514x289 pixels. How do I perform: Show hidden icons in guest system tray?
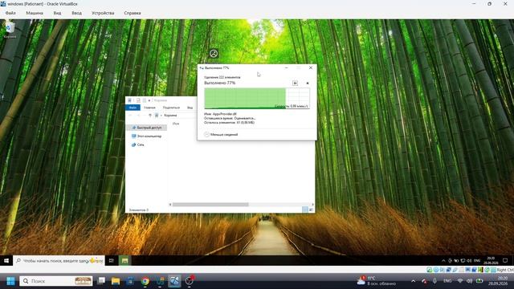(443, 261)
